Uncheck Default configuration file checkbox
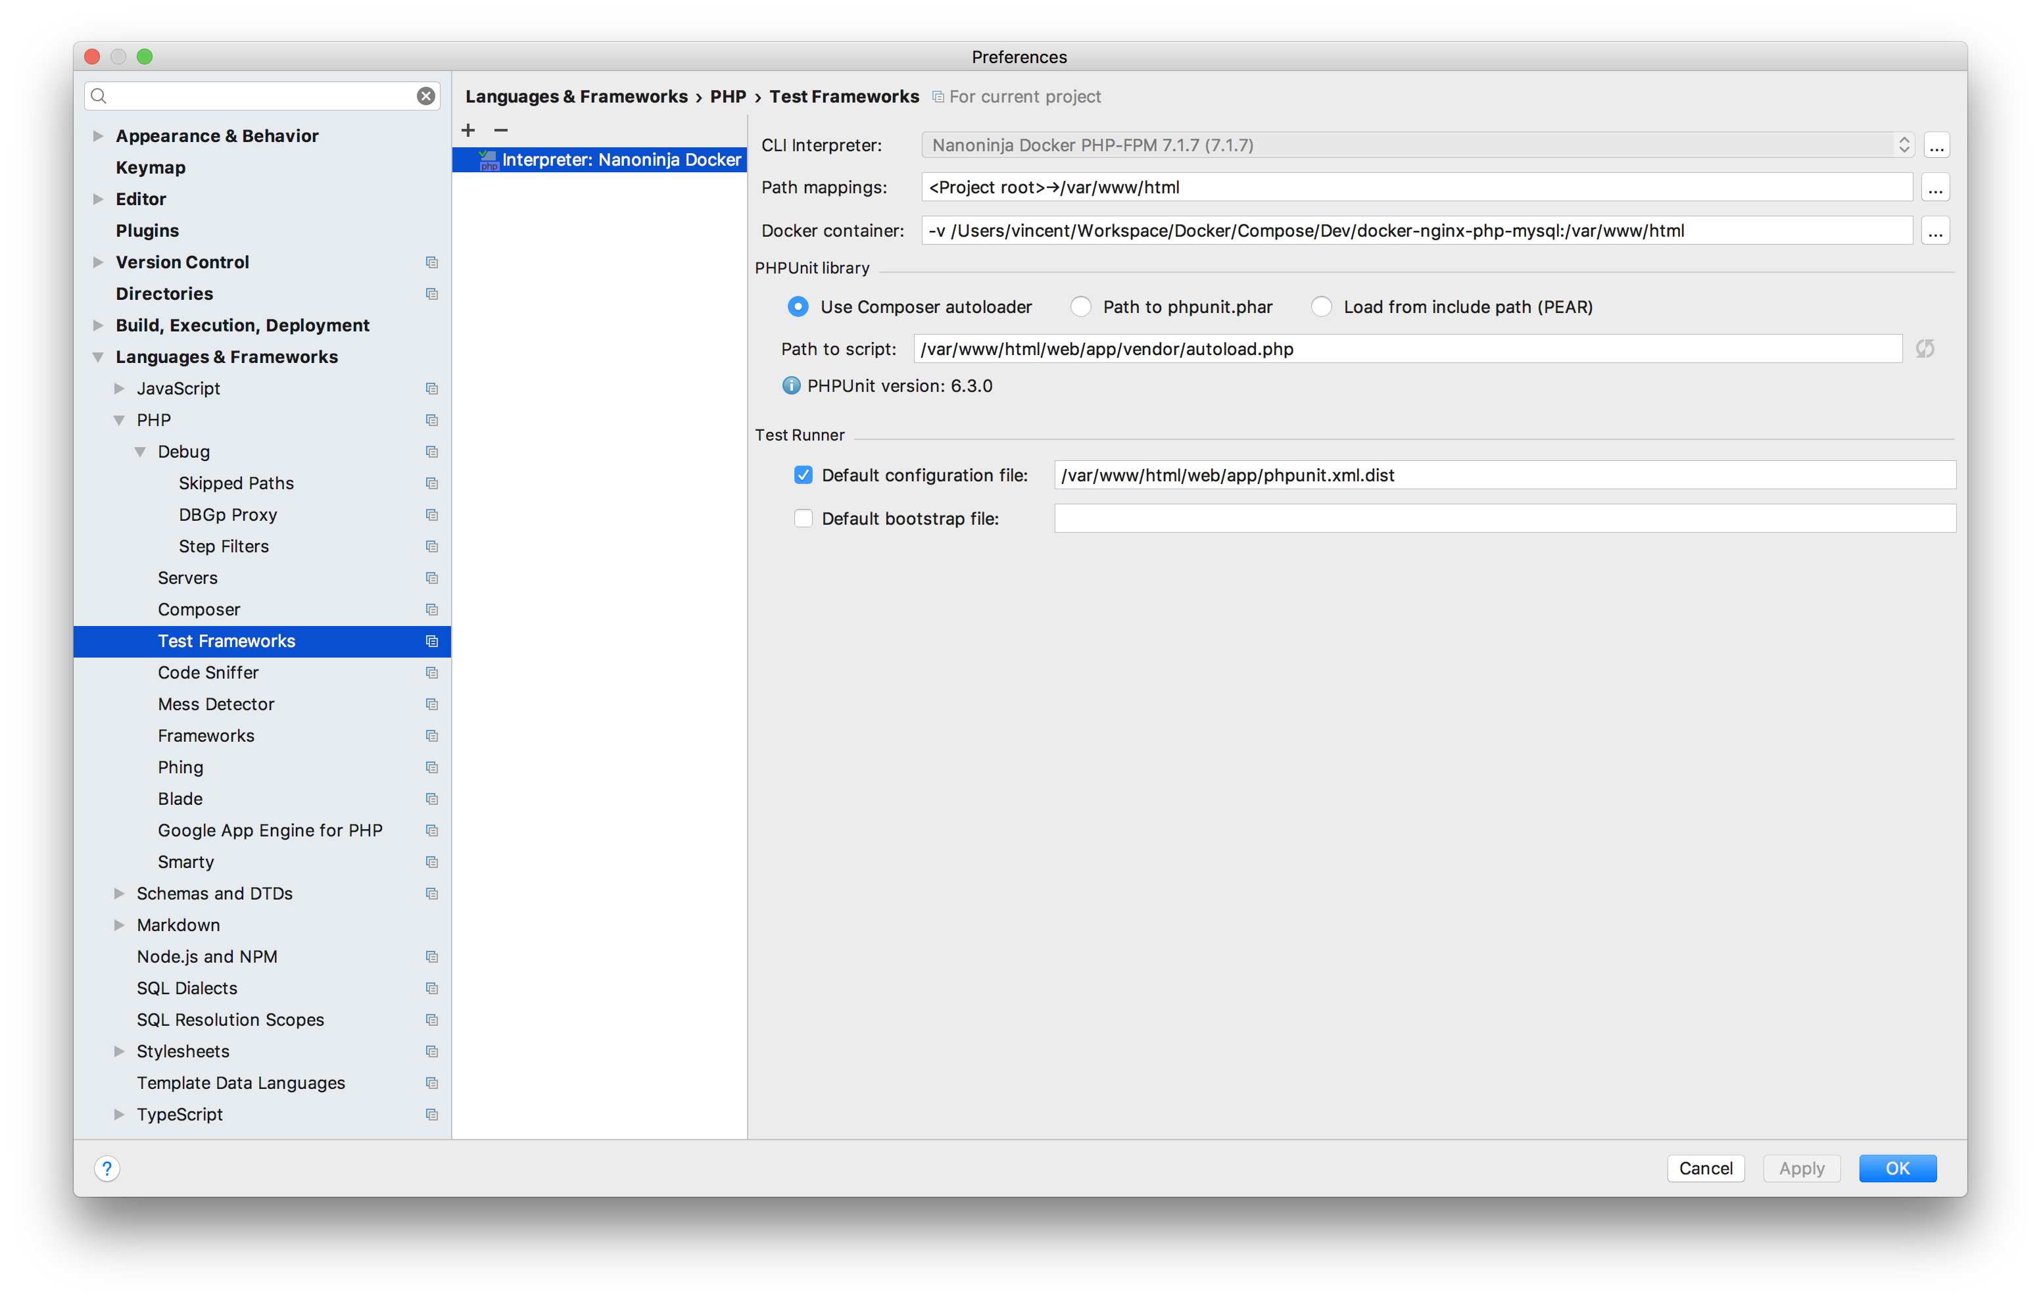This screenshot has height=1302, width=2041. pyautogui.click(x=803, y=475)
